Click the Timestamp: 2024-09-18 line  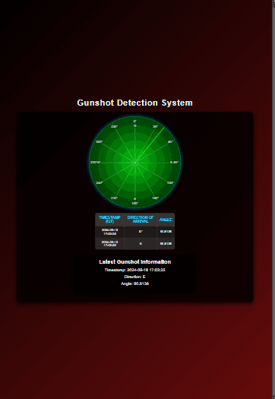click(x=134, y=270)
